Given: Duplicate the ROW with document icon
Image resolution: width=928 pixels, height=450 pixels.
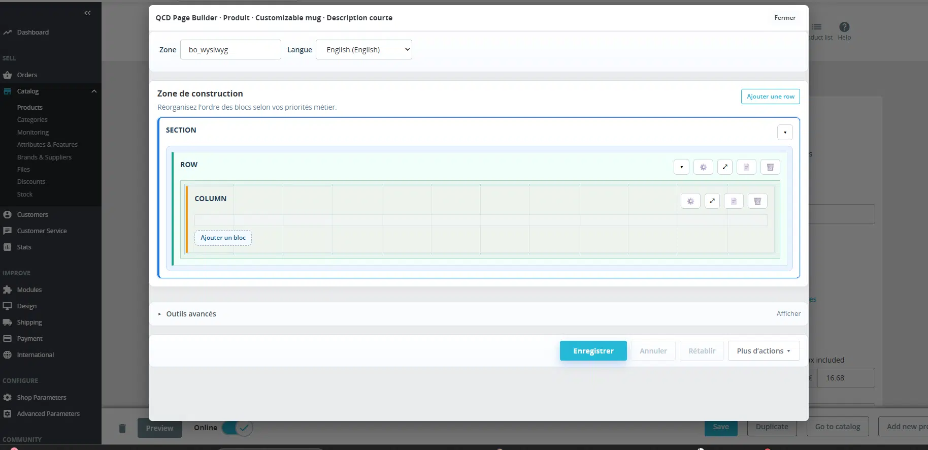Looking at the screenshot, I should click(x=746, y=167).
